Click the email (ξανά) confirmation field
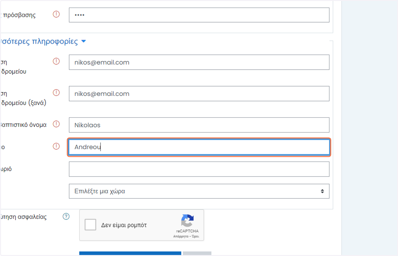This screenshot has height=256, width=398. click(199, 94)
